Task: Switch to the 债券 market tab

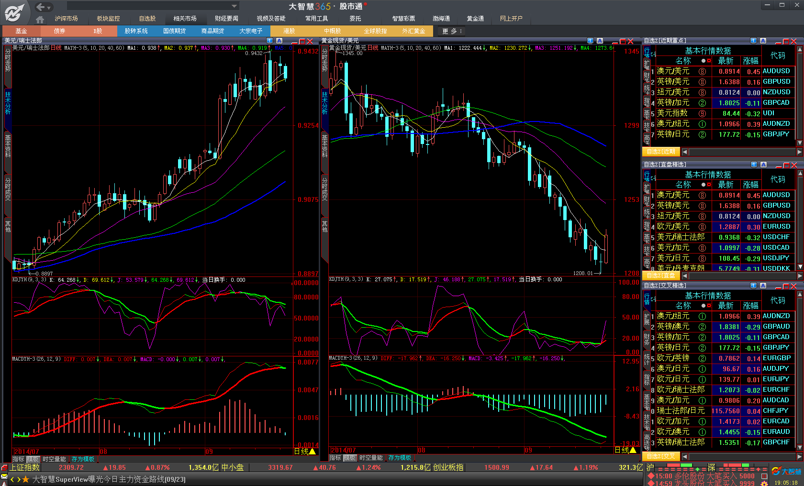Action: [x=59, y=31]
